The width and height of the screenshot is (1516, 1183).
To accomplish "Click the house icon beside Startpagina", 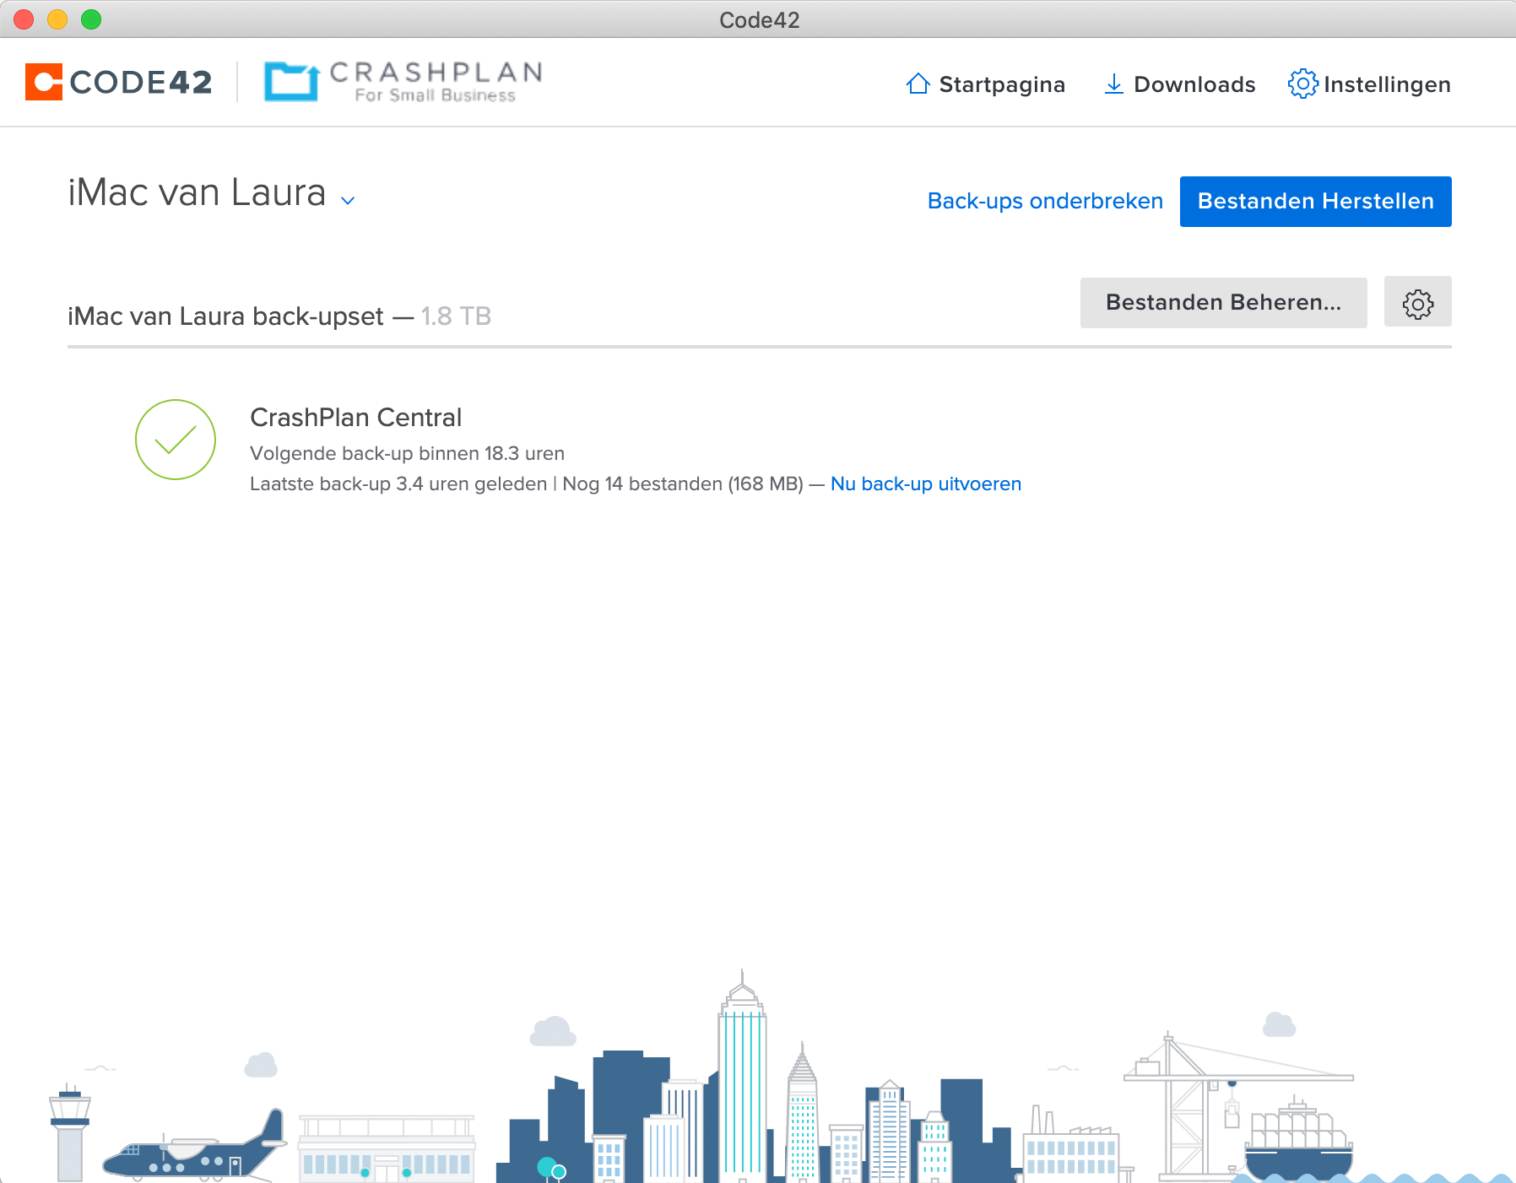I will pyautogui.click(x=918, y=84).
